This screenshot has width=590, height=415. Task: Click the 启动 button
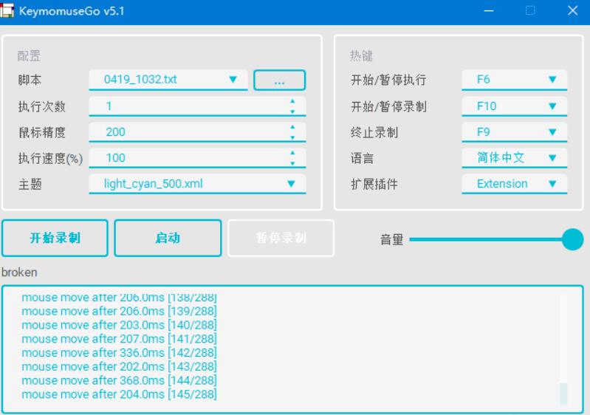168,239
